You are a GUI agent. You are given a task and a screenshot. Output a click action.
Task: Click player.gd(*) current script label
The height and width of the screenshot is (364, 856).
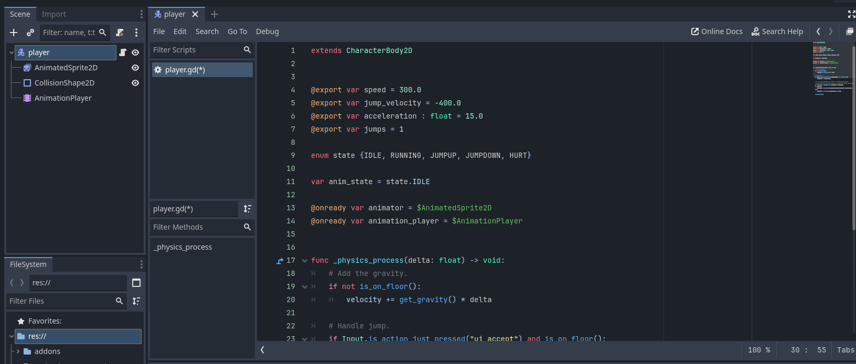[194, 209]
